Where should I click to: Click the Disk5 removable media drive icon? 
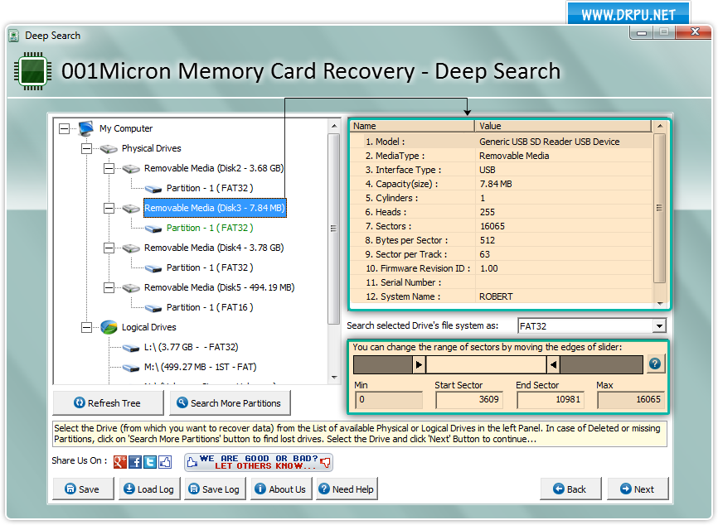click(131, 288)
